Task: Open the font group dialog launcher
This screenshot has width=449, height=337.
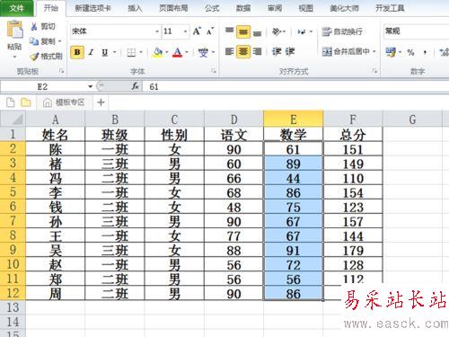Action: point(214,71)
